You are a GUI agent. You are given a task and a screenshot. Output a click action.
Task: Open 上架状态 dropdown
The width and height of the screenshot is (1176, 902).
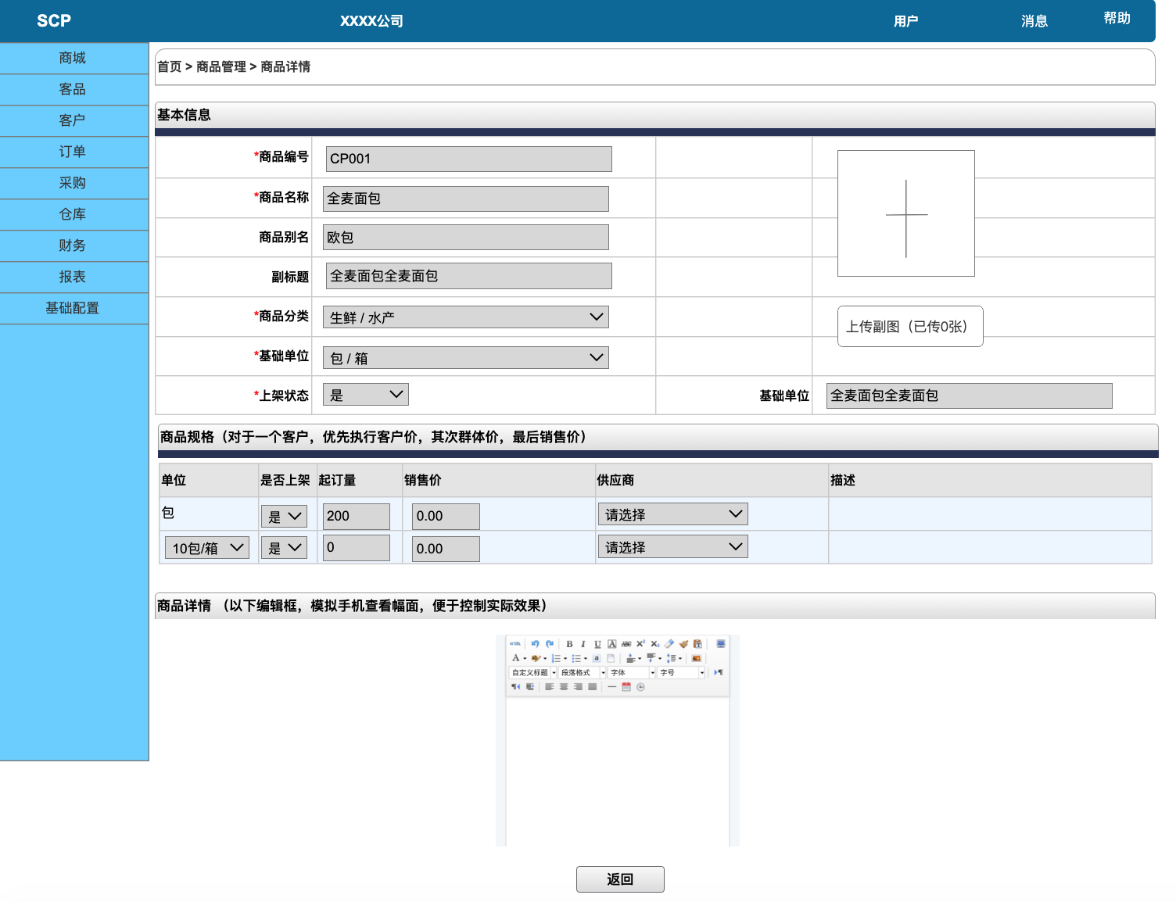point(366,395)
